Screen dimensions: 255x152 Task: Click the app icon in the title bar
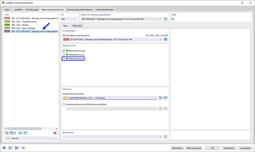tap(3, 3)
